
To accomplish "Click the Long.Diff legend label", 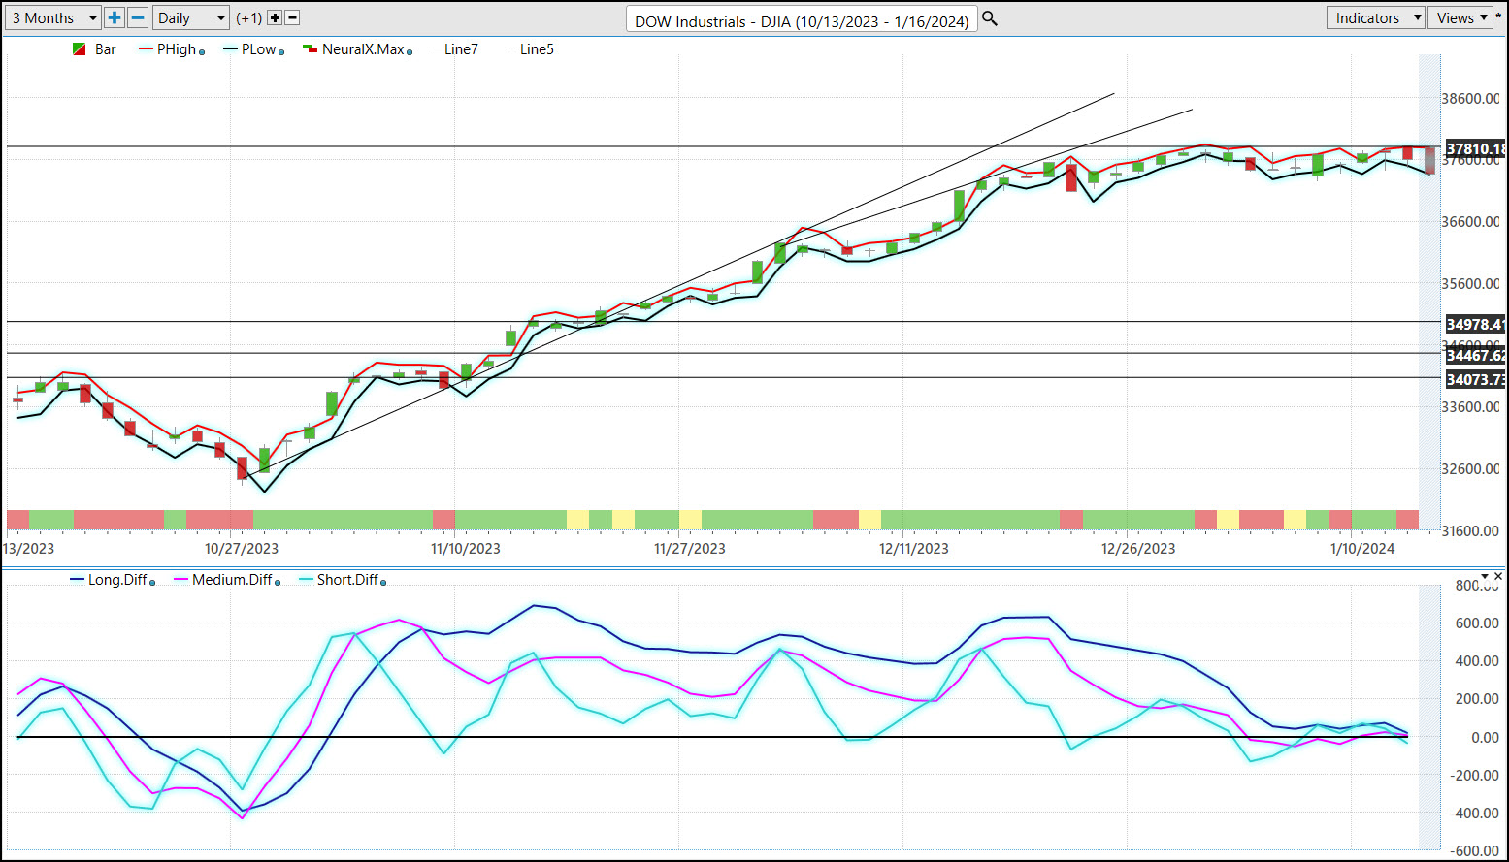I will tap(117, 580).
